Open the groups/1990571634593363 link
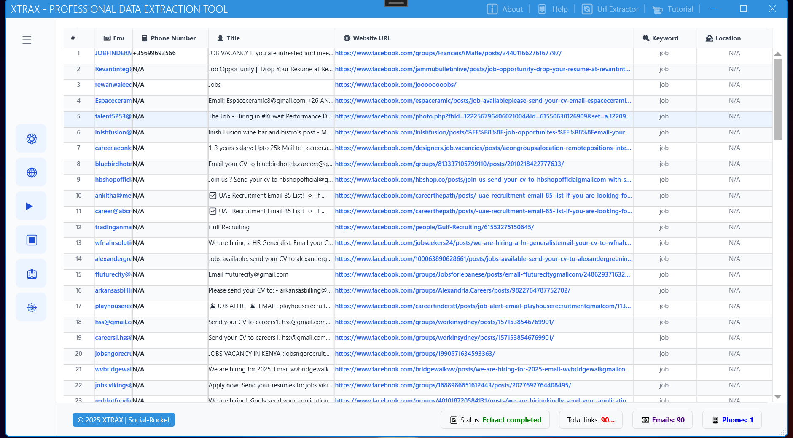Image resolution: width=793 pixels, height=438 pixels. coord(415,354)
